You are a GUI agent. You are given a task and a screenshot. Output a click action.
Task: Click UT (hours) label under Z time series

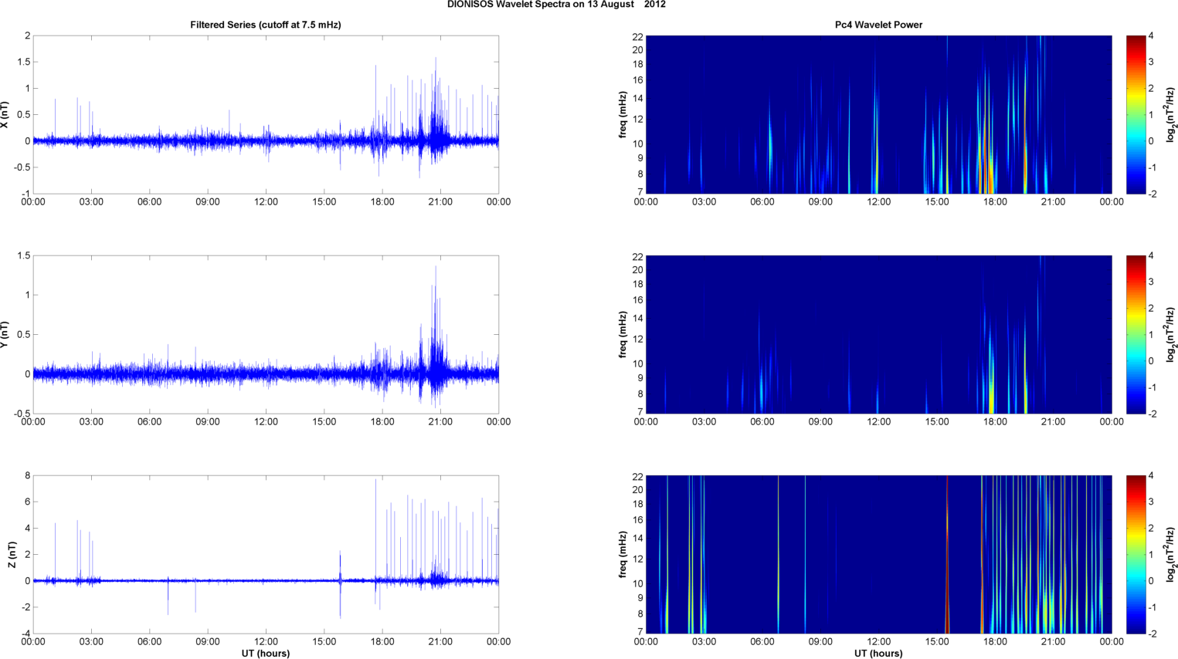click(x=266, y=654)
